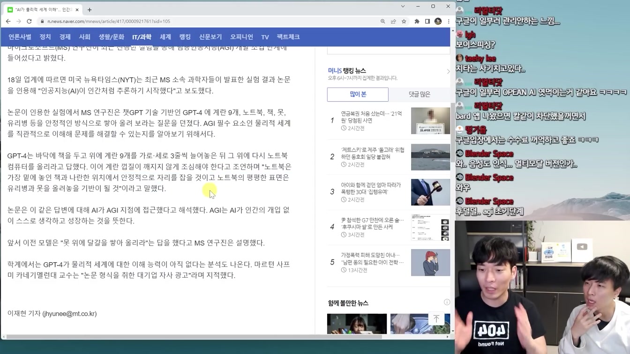
Task: Open the Chrome three-dot menu
Action: click(x=448, y=22)
